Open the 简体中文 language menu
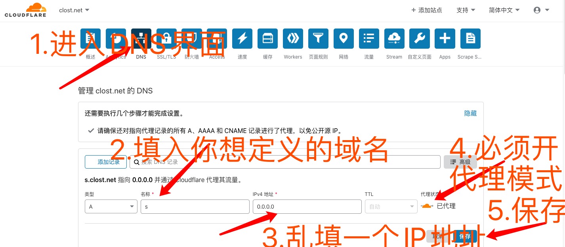565x247 pixels. click(x=504, y=10)
